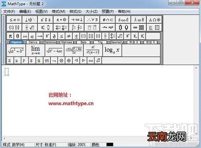This screenshot has height=148, width=201.
Task: Open the operator symbols palette (± • ⊗)
Action: point(61,20)
